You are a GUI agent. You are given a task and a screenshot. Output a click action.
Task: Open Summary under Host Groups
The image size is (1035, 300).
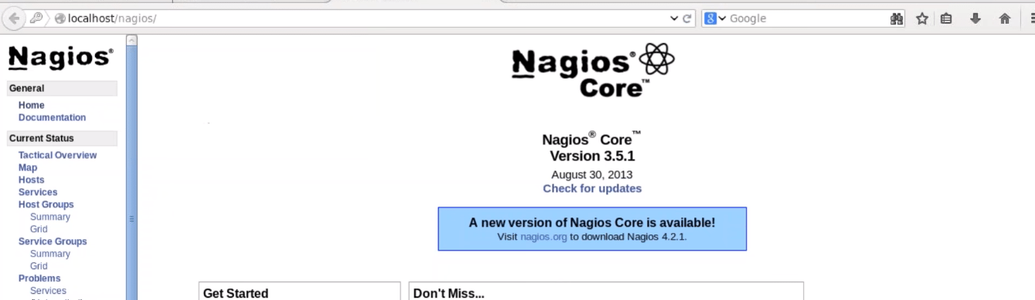(50, 217)
